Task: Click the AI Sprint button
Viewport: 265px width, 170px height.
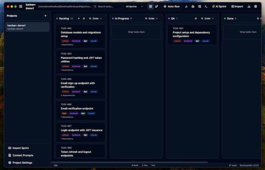Action: tap(219, 6)
